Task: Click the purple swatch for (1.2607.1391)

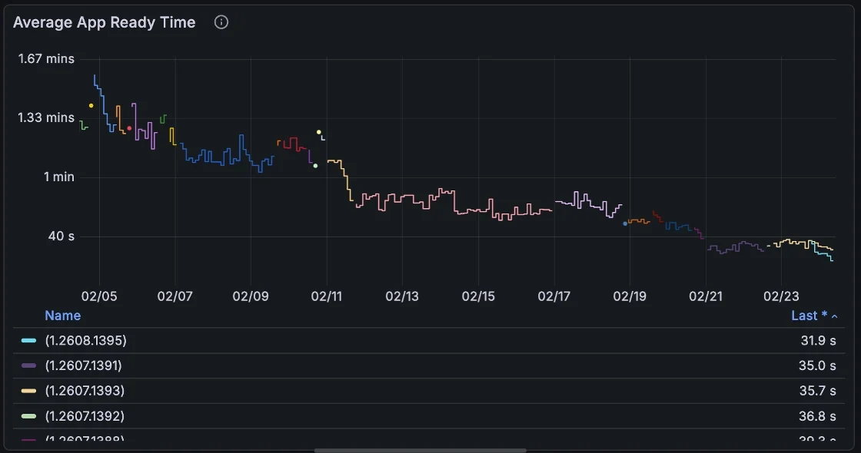Action: pyautogui.click(x=28, y=365)
